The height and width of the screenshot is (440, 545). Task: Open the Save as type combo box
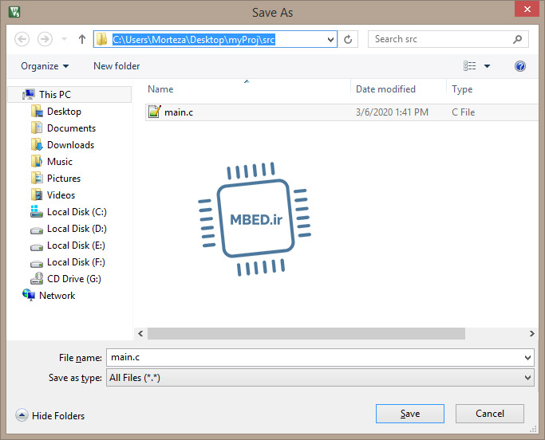pyautogui.click(x=320, y=378)
